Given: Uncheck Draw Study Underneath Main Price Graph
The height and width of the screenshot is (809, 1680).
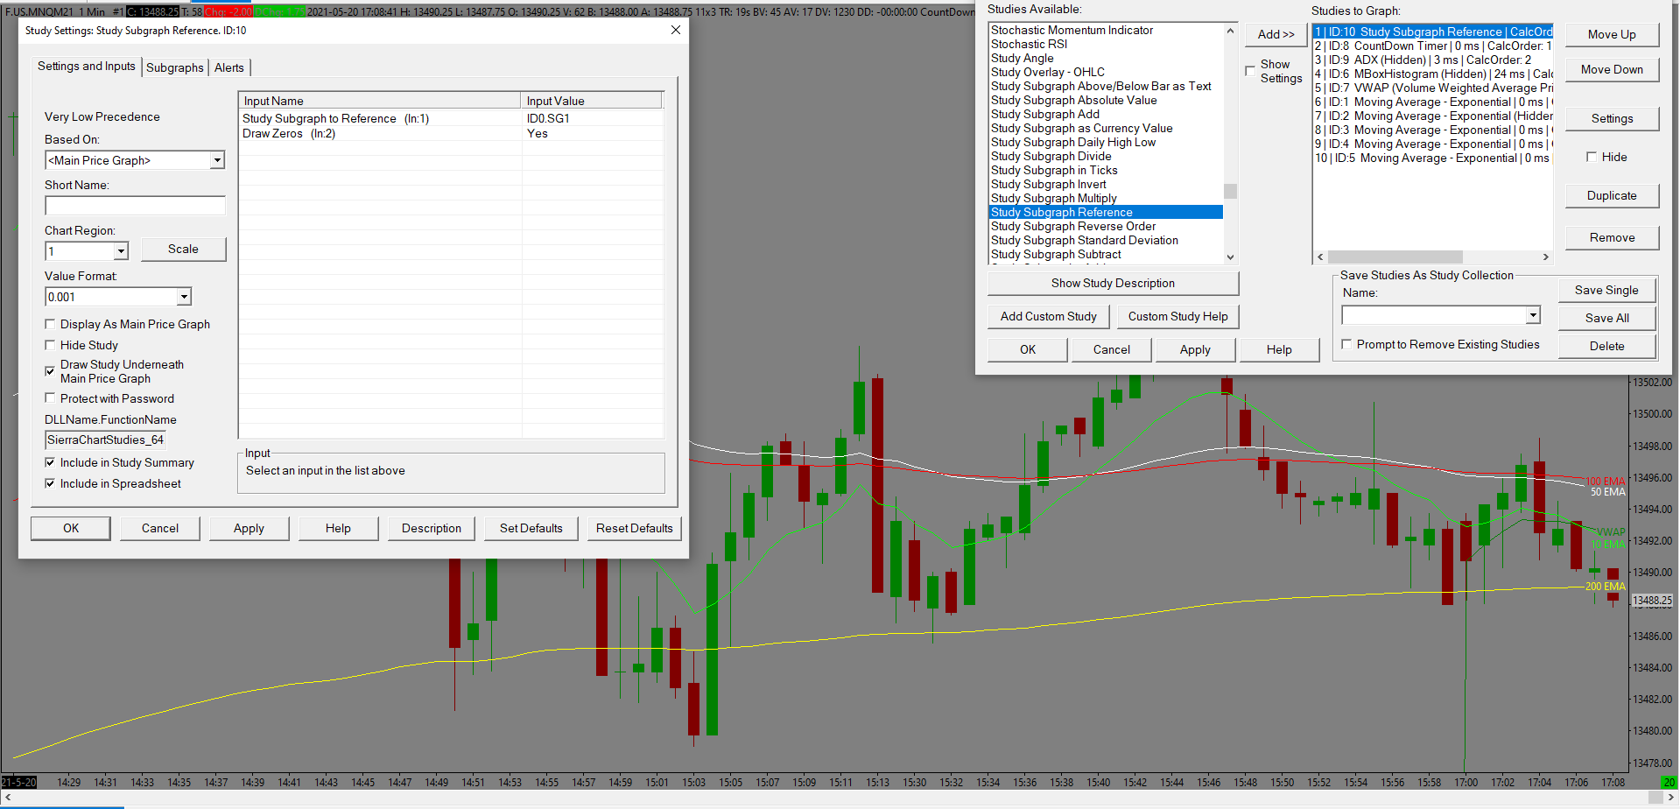Looking at the screenshot, I should [x=50, y=371].
